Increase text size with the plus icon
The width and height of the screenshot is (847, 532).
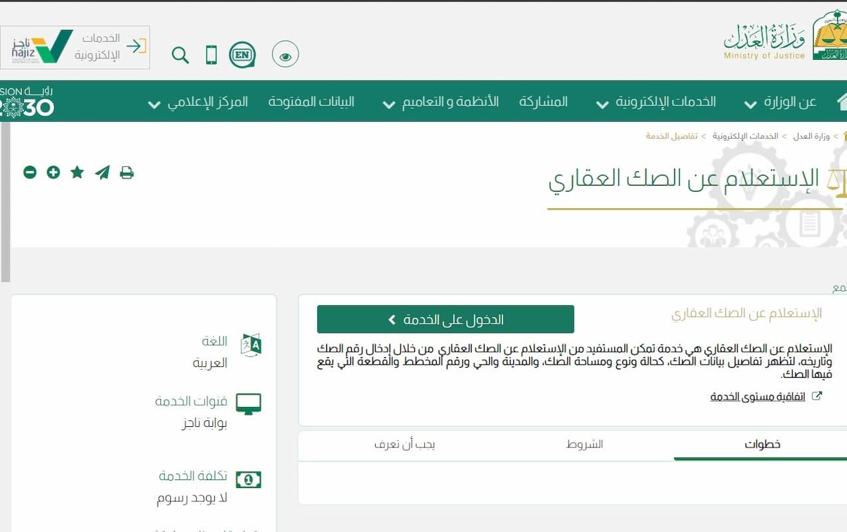(x=53, y=172)
